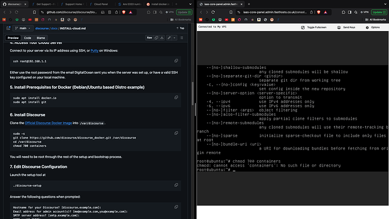Open new tab in Fasthosts window

click(249, 4)
